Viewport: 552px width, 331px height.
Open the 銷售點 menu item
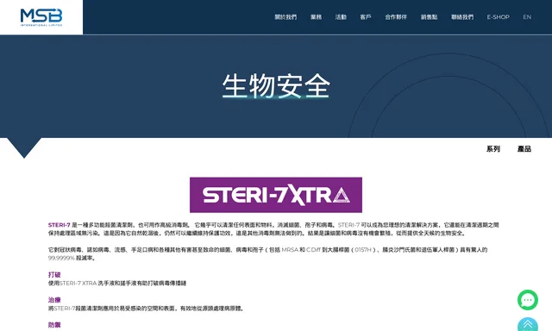tap(429, 17)
